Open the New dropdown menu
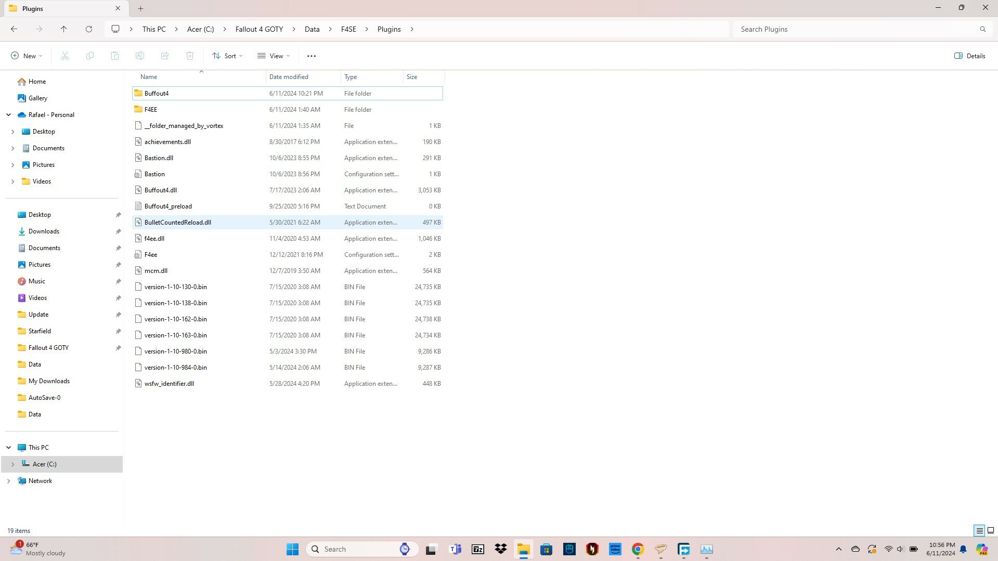998x561 pixels. pyautogui.click(x=27, y=56)
